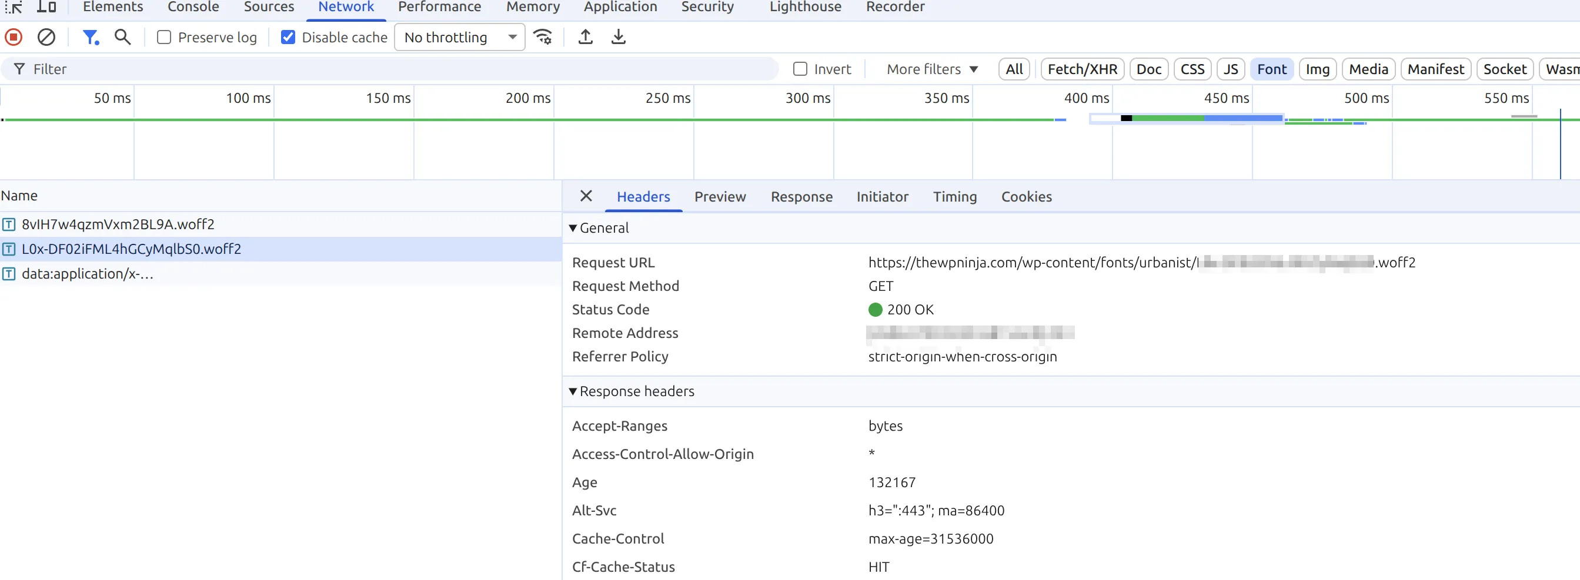Enable Preserve log
Image resolution: width=1580 pixels, height=580 pixels.
point(163,37)
